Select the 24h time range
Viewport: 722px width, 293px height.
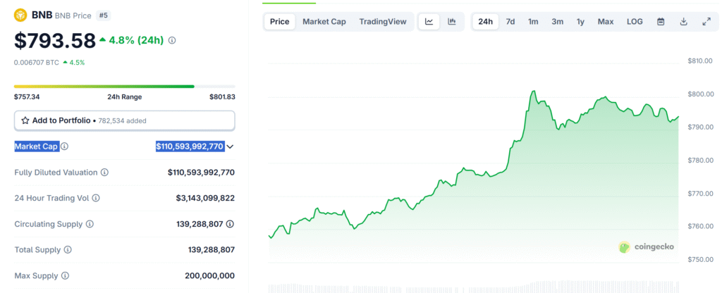click(485, 22)
